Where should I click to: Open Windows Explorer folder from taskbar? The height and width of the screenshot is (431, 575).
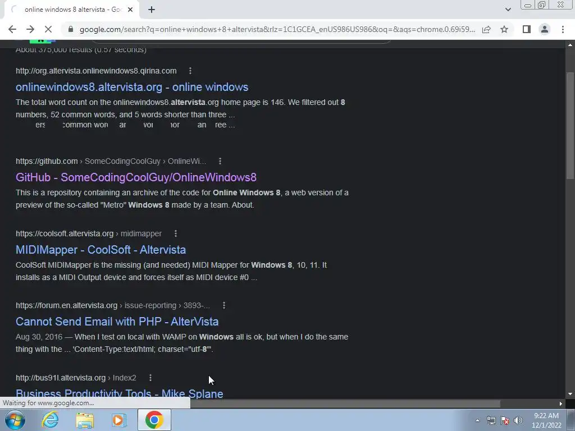tap(85, 420)
